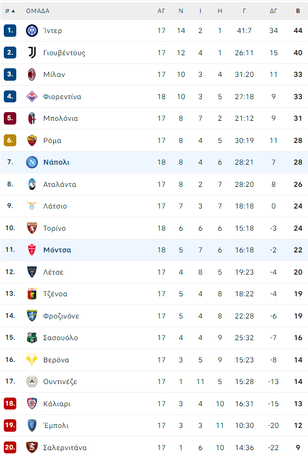Click the Inter club crest icon
The image size is (308, 455).
31,30
